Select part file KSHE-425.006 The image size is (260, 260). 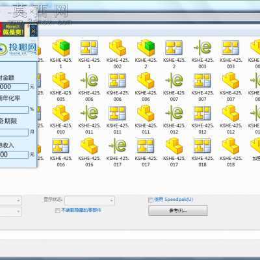click(x=146, y=87)
